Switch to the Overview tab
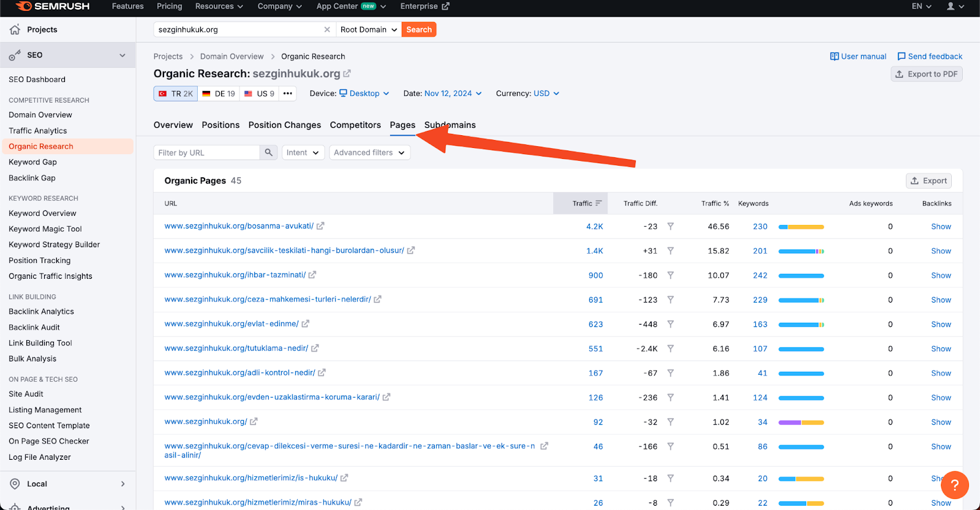Screen dimensions: 980x510 point(173,125)
